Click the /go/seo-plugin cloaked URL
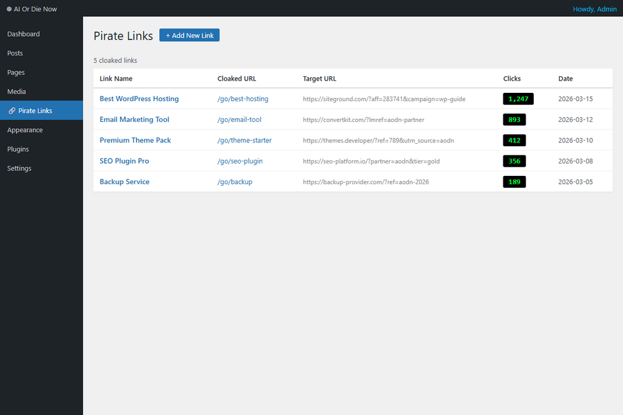Image resolution: width=623 pixels, height=415 pixels. pos(240,161)
